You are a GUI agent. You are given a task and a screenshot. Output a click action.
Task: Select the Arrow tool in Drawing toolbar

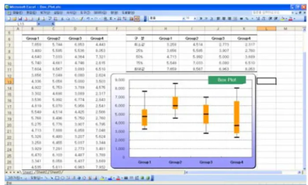52,178
